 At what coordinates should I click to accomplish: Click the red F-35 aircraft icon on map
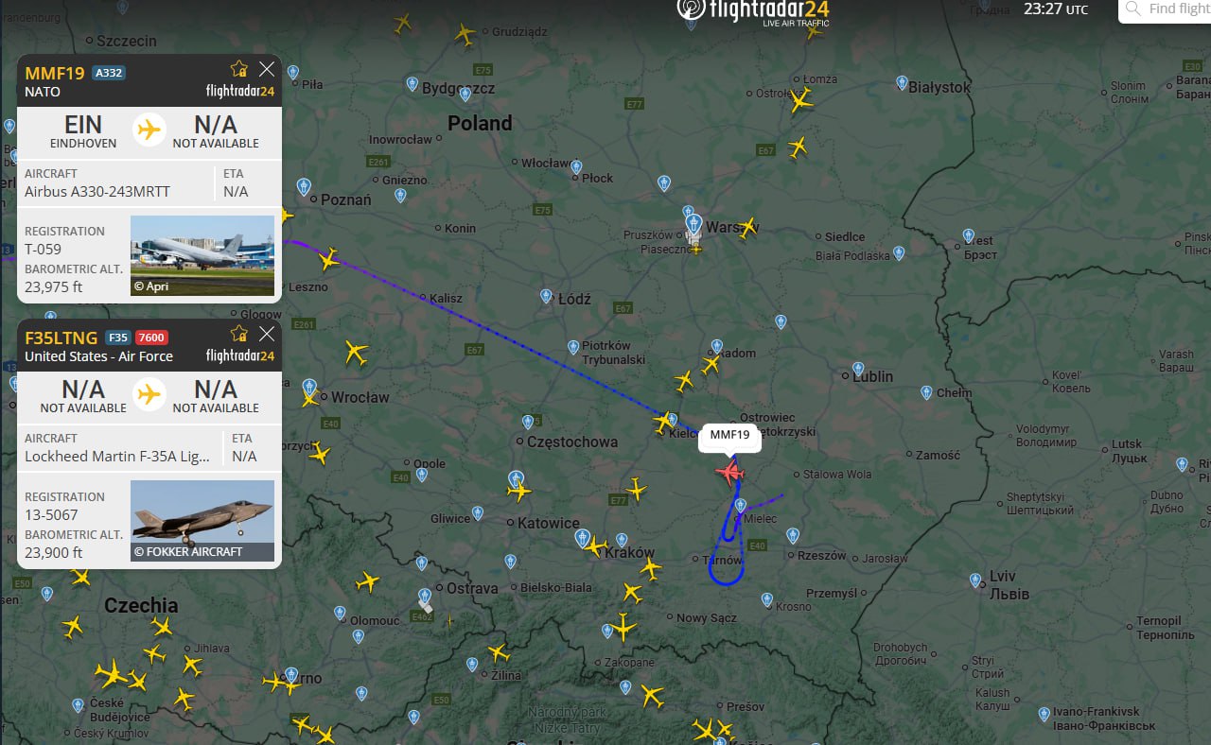click(729, 471)
